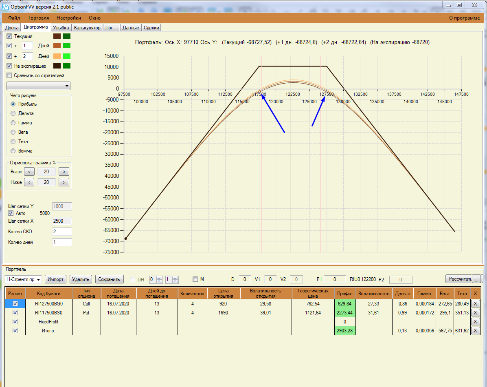The width and height of the screenshot is (487, 387).
Task: Click X to remove the RI117500BS0 row
Action: pyautogui.click(x=475, y=313)
